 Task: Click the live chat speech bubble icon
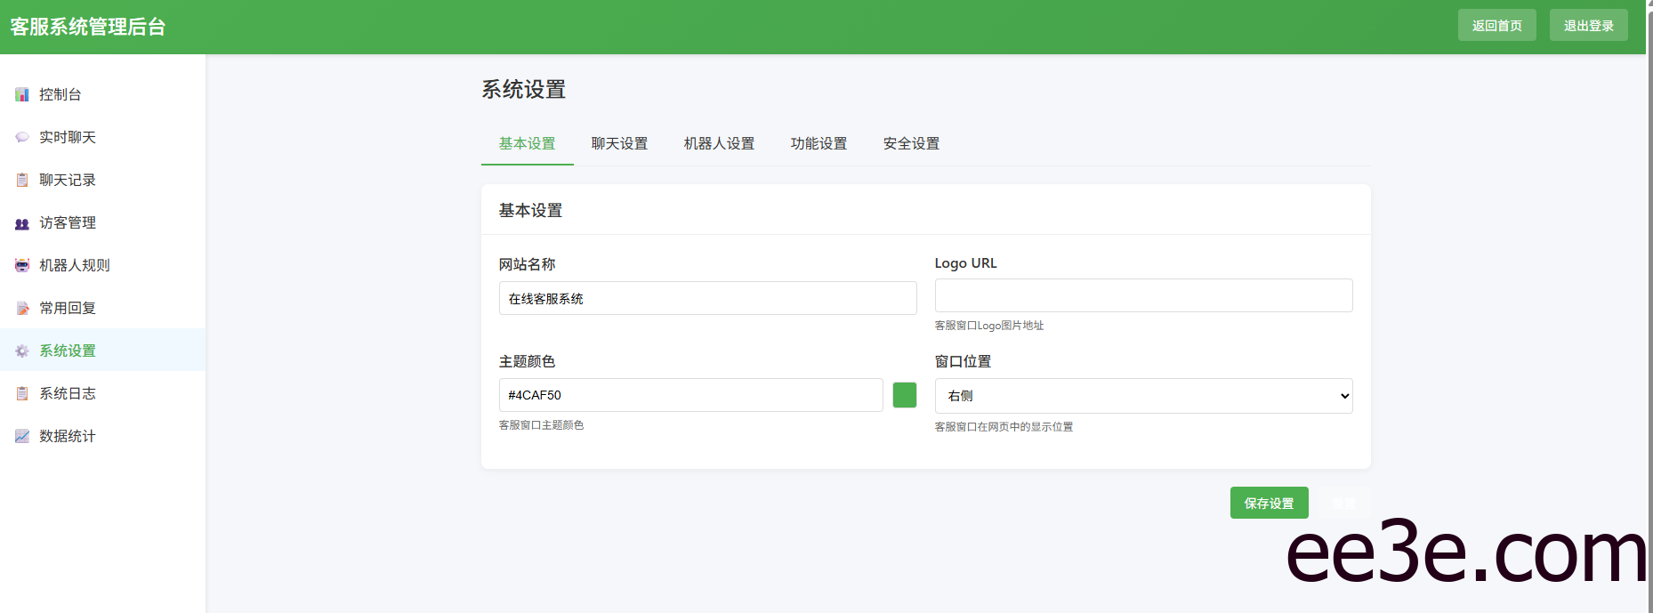pos(22,137)
